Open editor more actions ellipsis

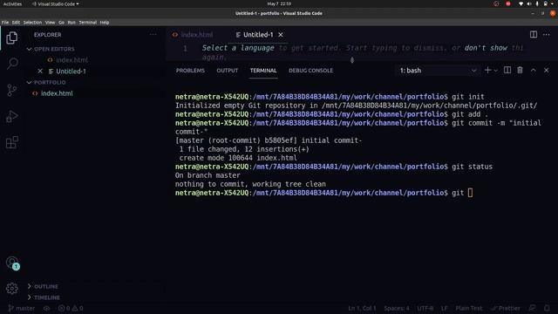(x=547, y=35)
